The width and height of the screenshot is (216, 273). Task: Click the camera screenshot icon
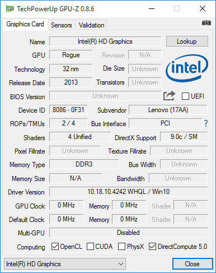tap(206, 23)
